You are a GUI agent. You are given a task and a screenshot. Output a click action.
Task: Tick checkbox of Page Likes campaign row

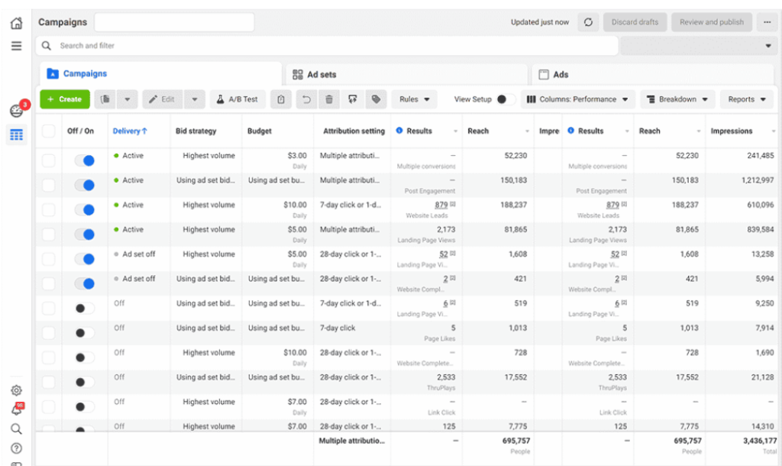click(48, 333)
